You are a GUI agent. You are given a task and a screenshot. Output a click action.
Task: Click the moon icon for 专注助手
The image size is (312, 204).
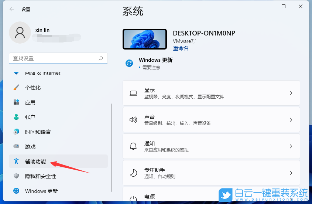pyautogui.click(x=133, y=173)
